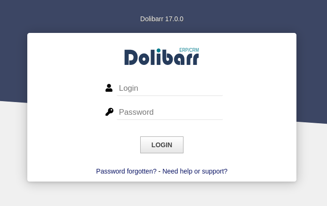Open the Need help or support? link
Image resolution: width=327 pixels, height=206 pixels.
[195, 171]
